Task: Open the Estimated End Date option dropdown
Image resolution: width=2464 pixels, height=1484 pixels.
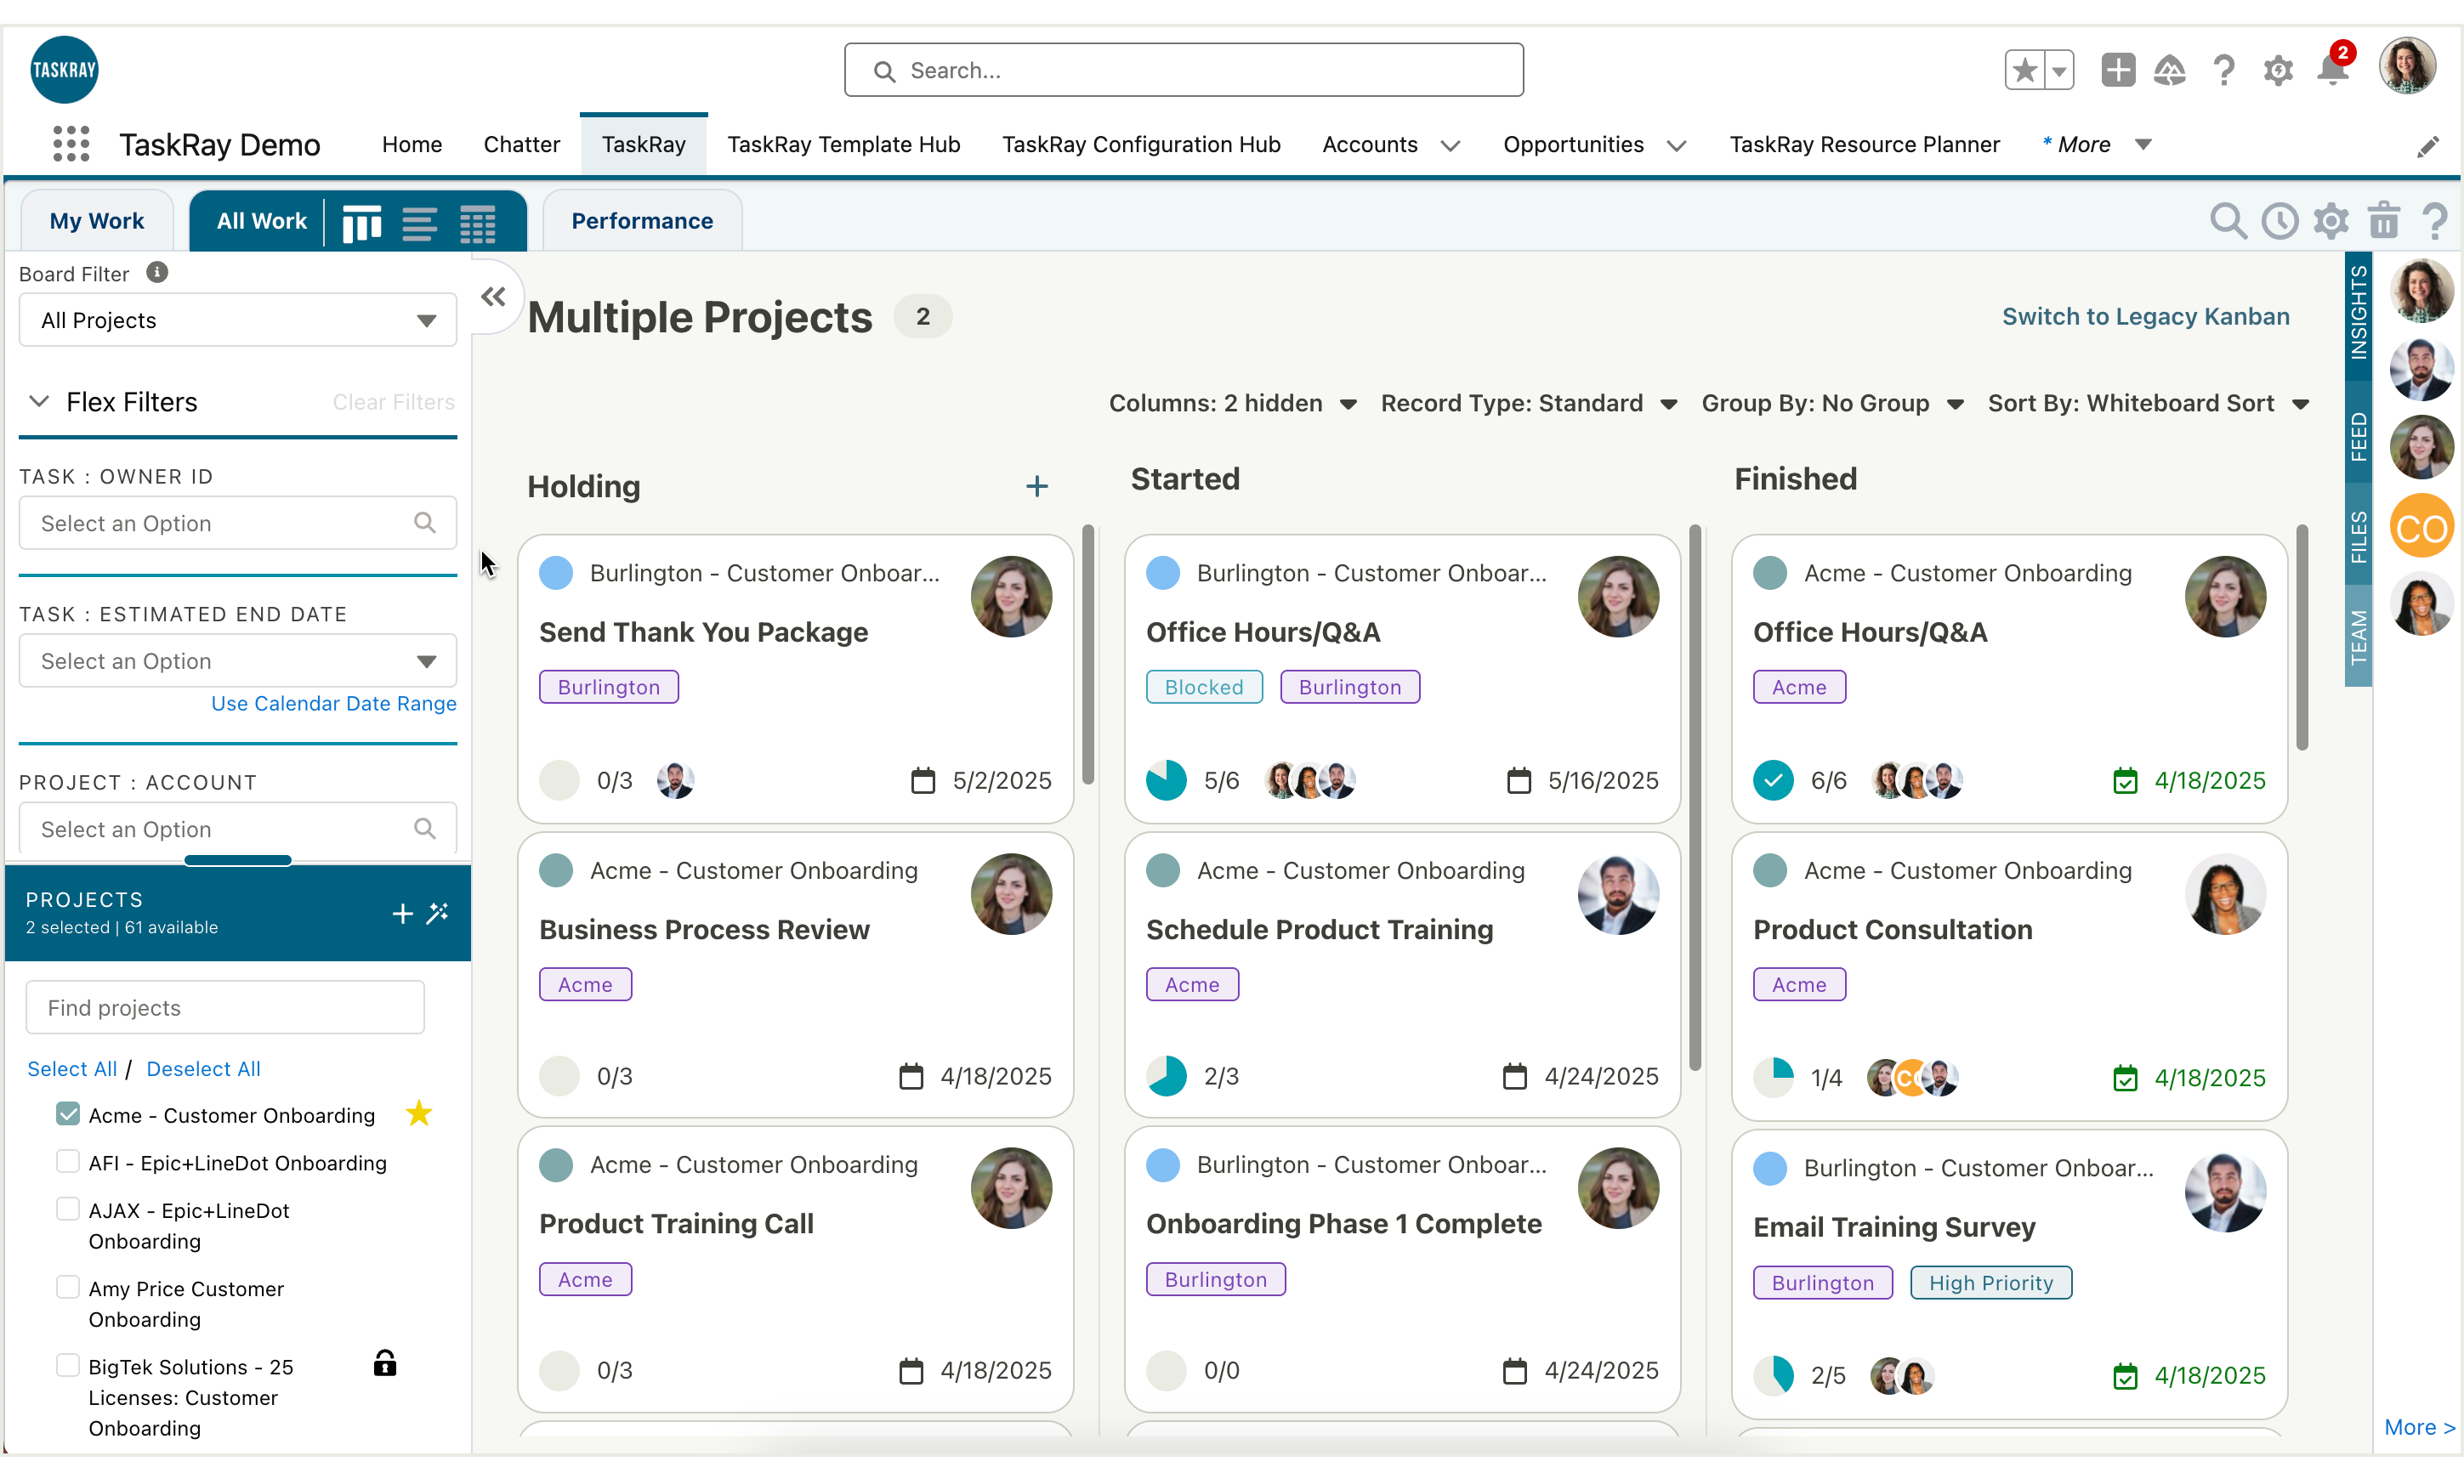Action: pyautogui.click(x=238, y=660)
